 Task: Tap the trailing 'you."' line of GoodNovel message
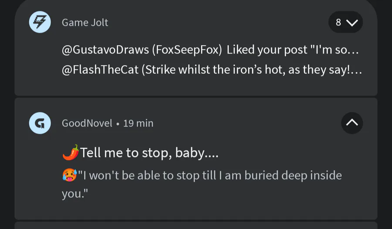pyautogui.click(x=75, y=194)
